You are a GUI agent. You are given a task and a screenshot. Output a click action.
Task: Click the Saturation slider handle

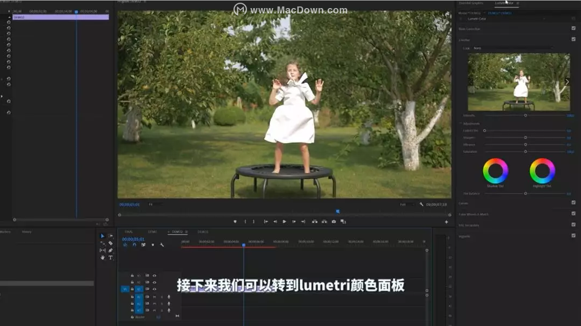pos(525,151)
